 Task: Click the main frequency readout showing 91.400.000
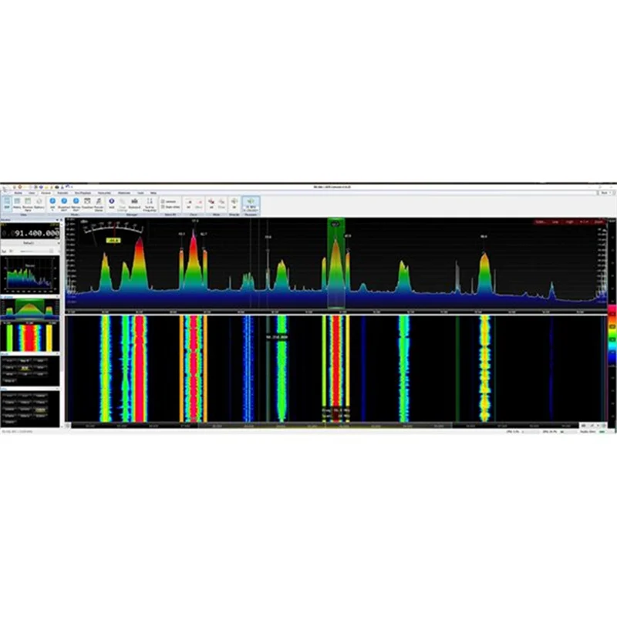tap(35, 232)
